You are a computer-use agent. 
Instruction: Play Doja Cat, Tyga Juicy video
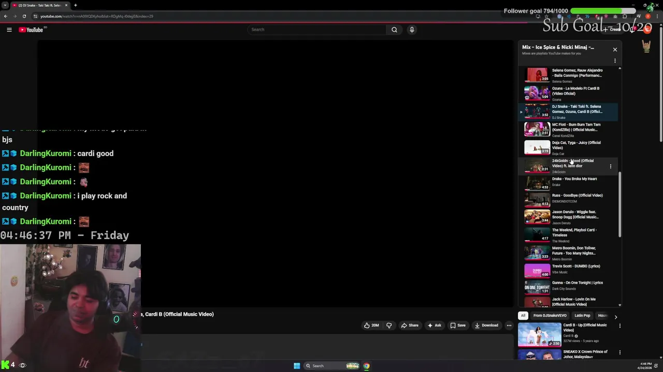[568, 148]
